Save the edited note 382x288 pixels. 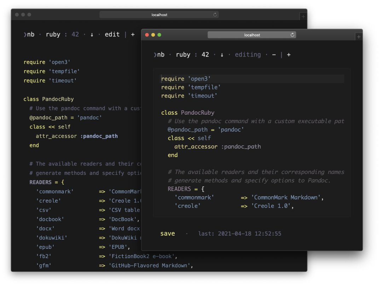tap(168, 234)
